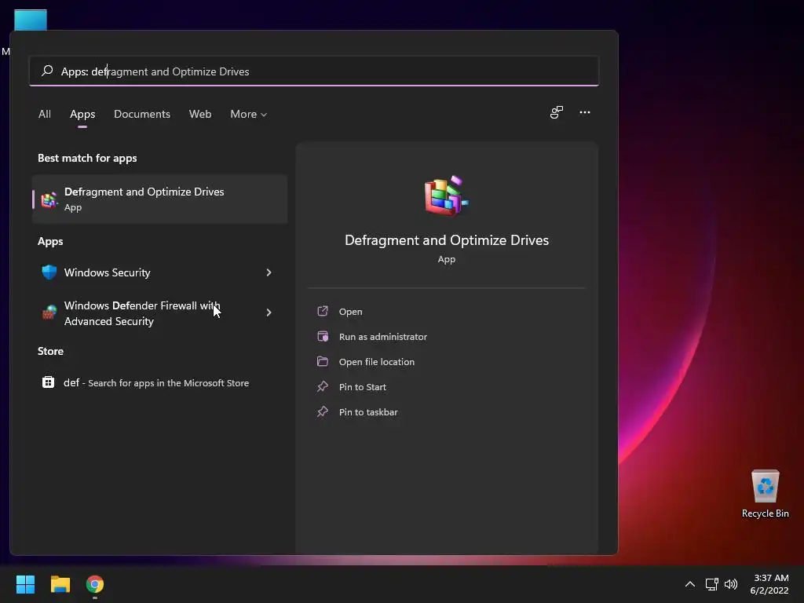Switch to the Documents tab
This screenshot has width=804, height=603.
(x=142, y=114)
